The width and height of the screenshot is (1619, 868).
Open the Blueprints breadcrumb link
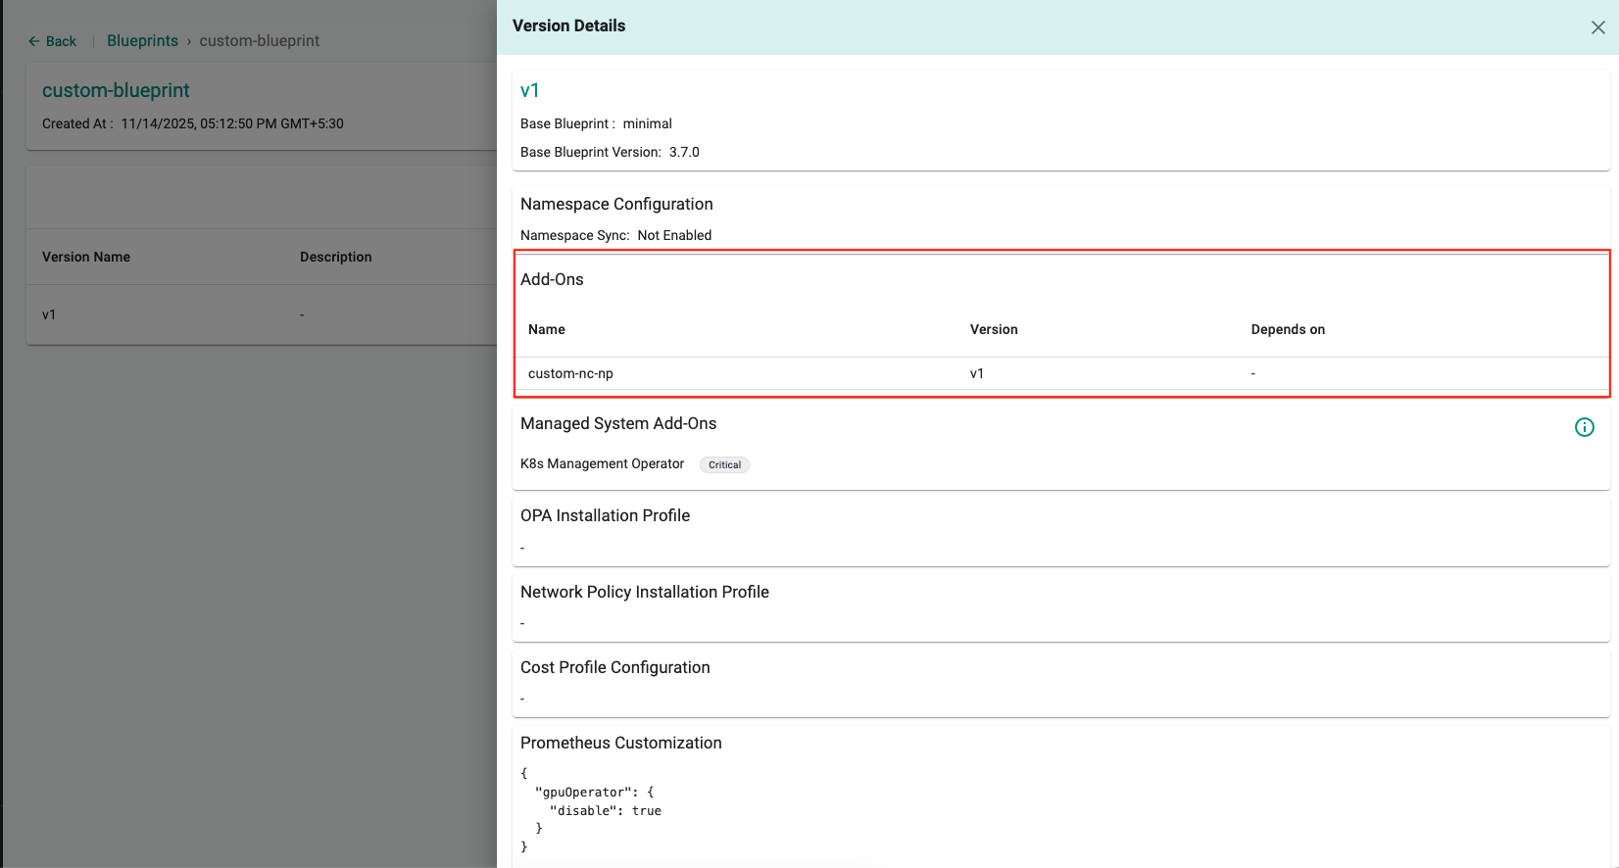(142, 41)
